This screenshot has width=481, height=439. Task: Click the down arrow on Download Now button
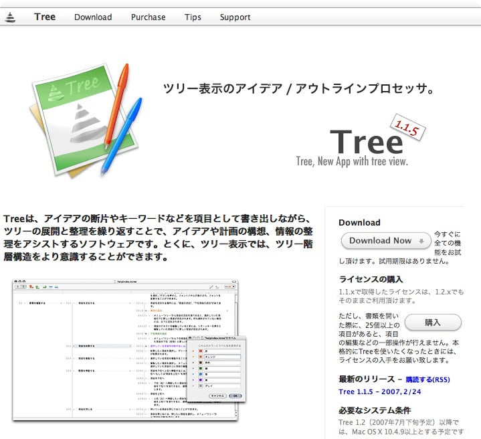click(x=421, y=241)
